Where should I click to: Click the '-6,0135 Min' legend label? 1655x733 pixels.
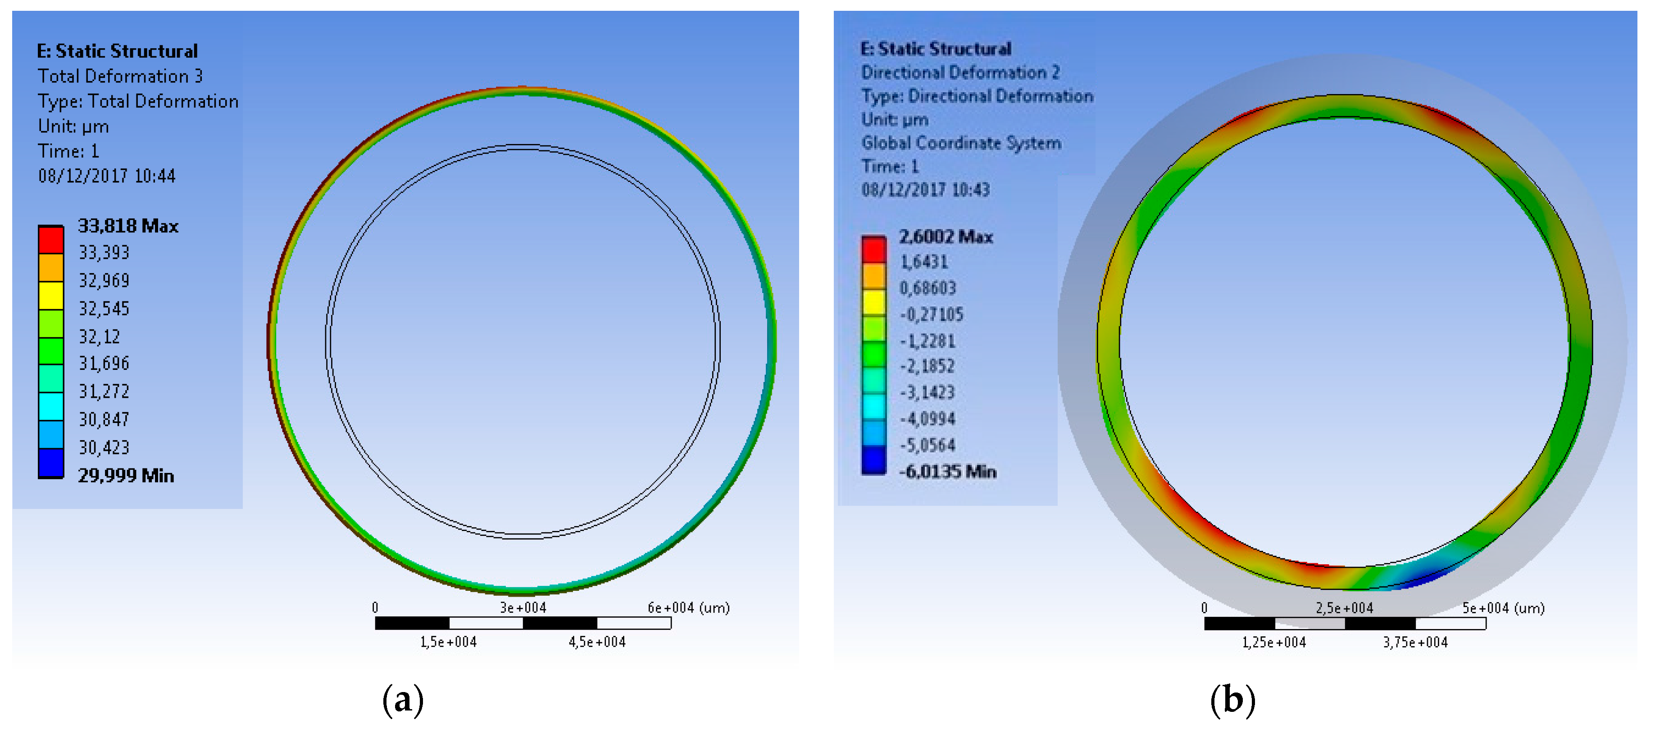948,472
